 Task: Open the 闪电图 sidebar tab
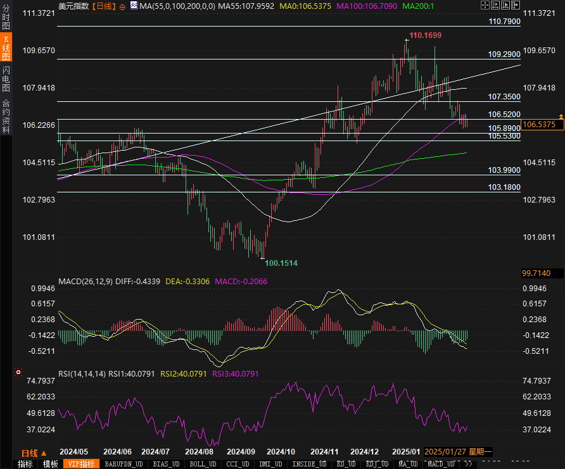tap(6, 80)
